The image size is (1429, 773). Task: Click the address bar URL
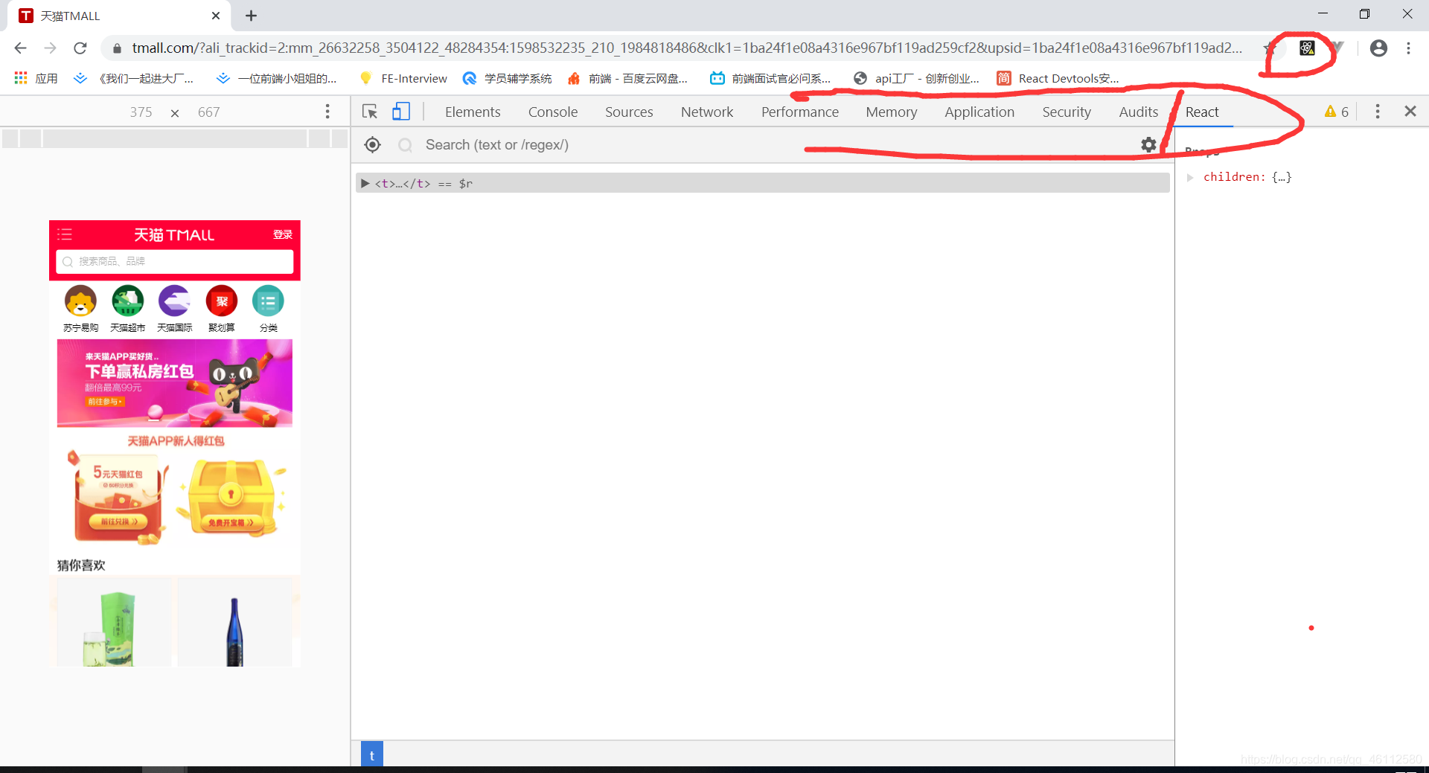[x=687, y=48]
